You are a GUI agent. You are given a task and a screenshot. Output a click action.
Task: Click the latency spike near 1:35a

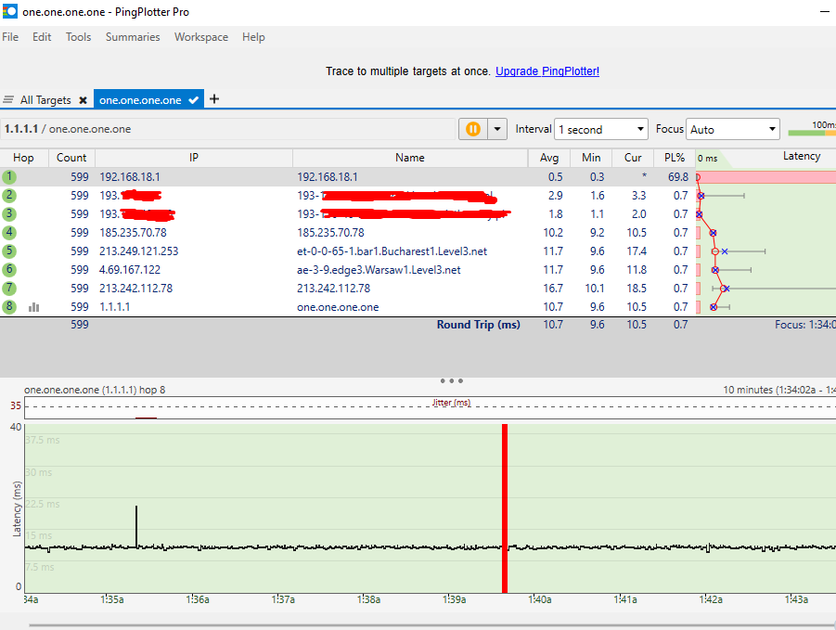point(136,525)
